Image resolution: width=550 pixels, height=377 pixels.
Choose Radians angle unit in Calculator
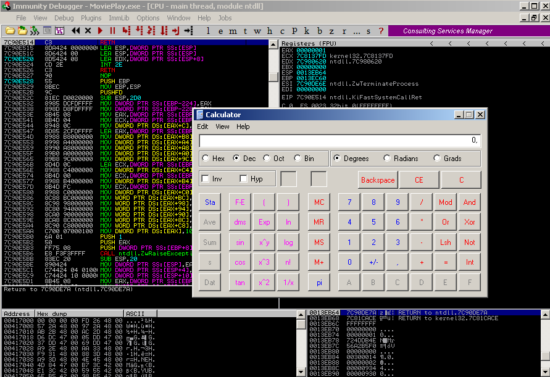point(388,159)
